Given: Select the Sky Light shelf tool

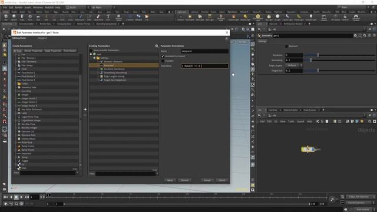Looking at the screenshot, I should 269,17.
